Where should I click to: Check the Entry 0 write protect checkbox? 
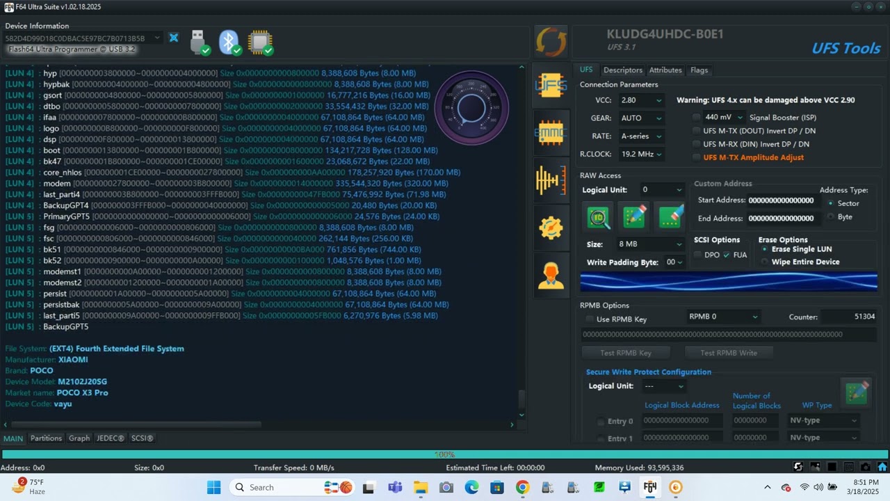tap(601, 421)
